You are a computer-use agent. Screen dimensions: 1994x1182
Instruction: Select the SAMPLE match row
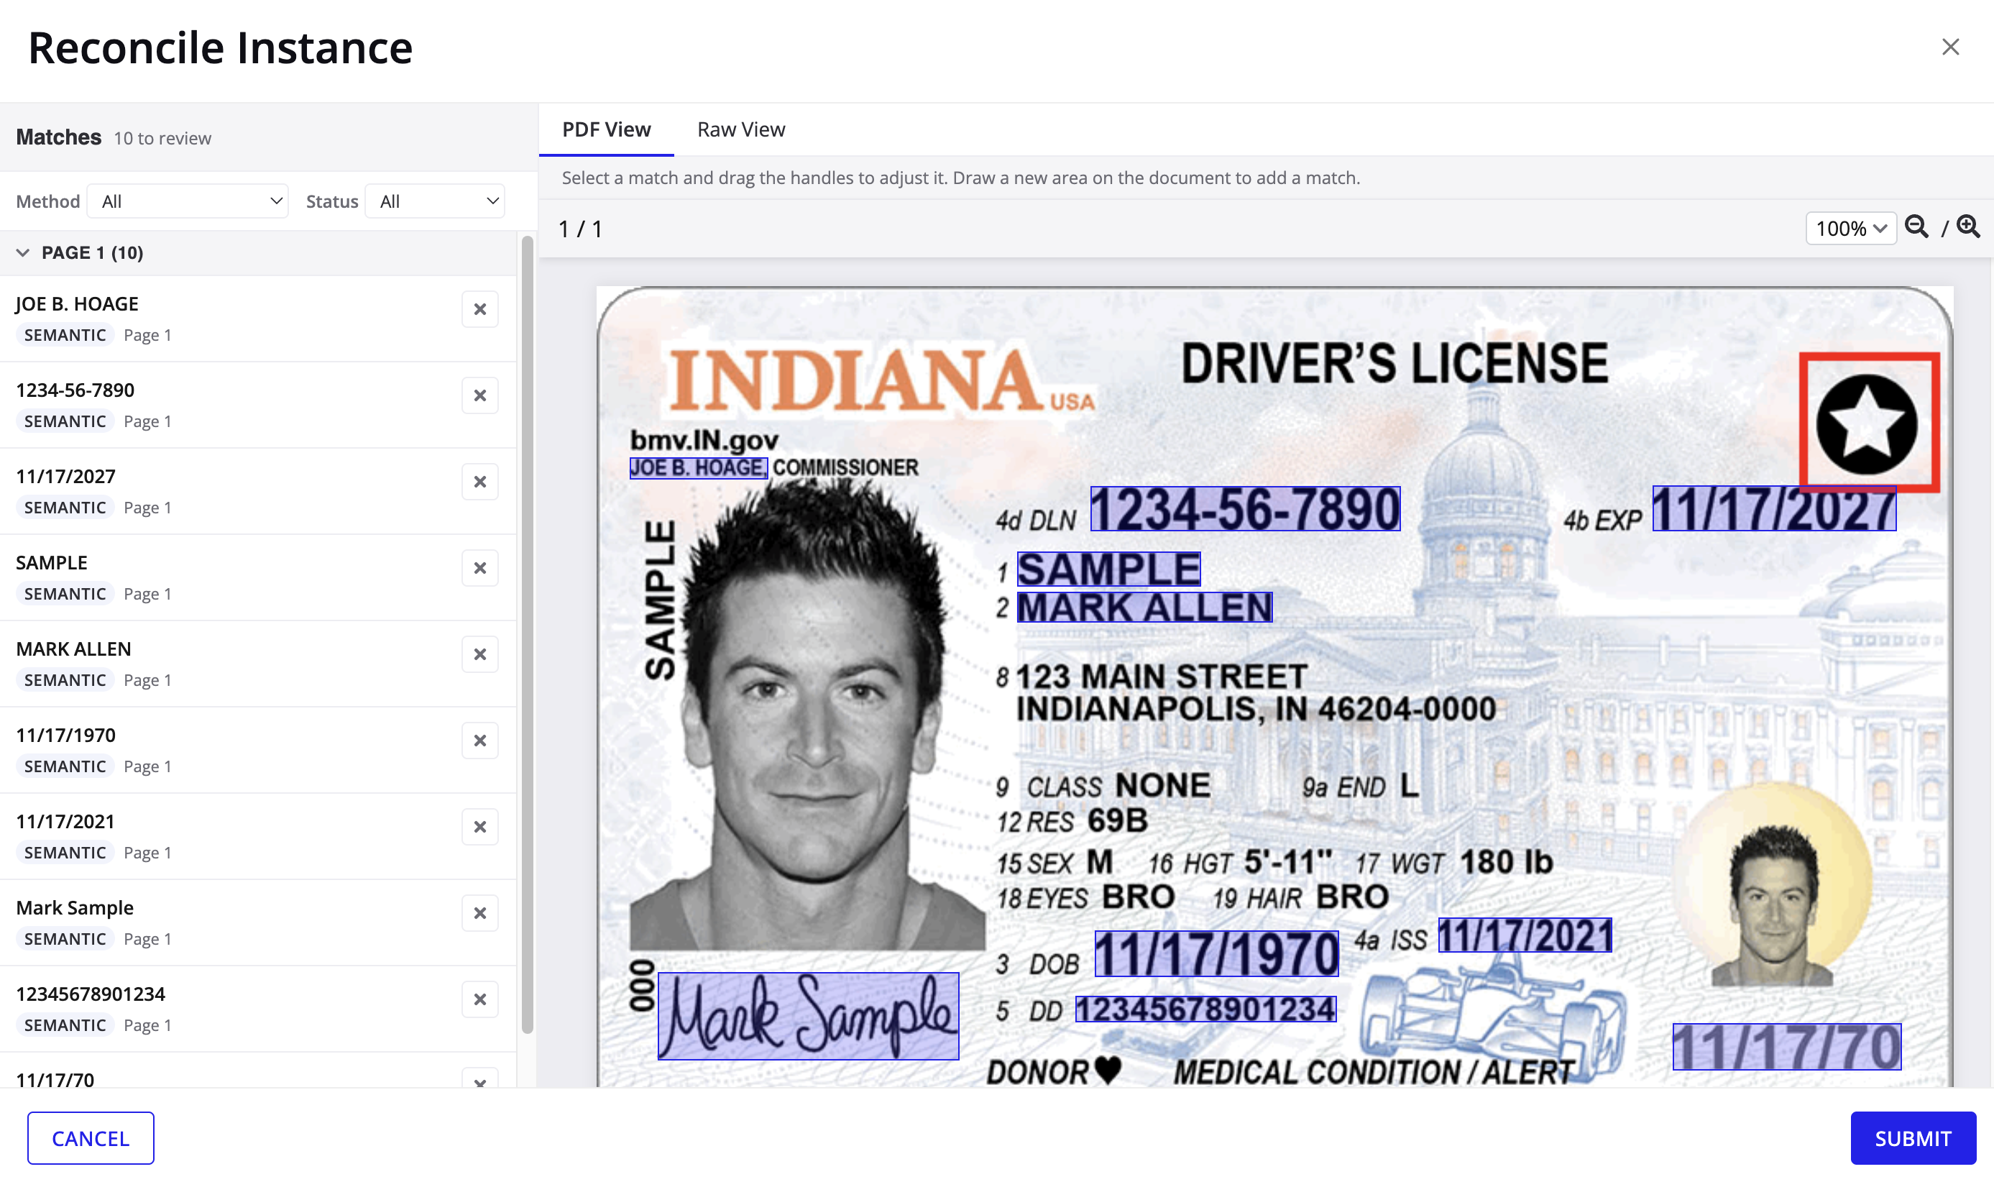pos(258,577)
